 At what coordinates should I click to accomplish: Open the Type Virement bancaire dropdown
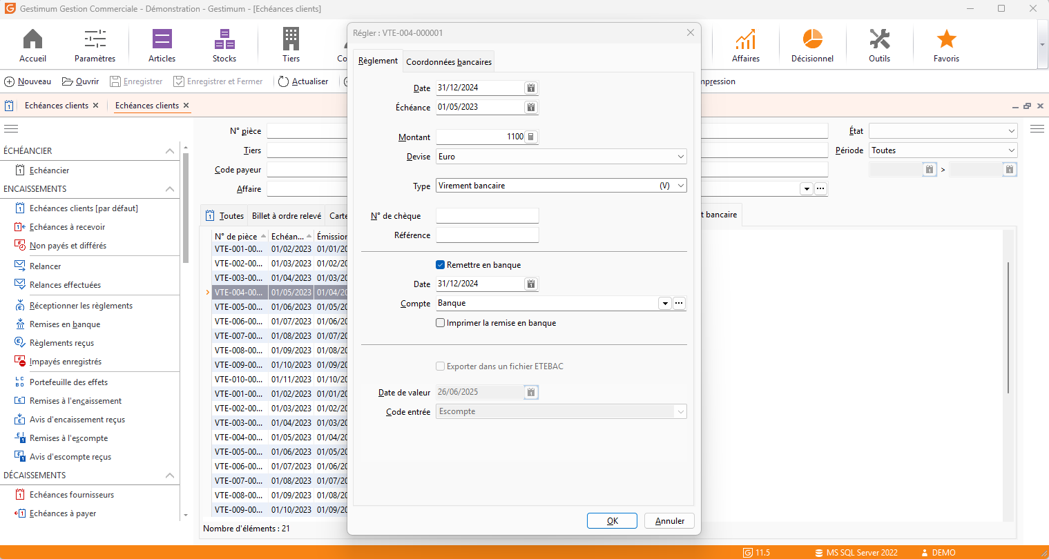click(x=680, y=186)
